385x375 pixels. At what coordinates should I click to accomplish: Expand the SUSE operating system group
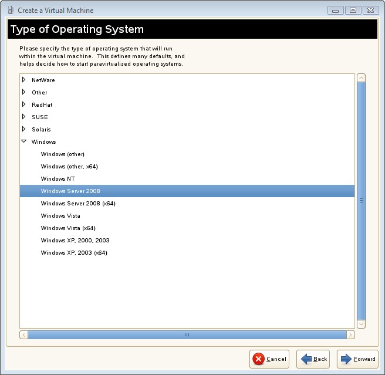[24, 117]
